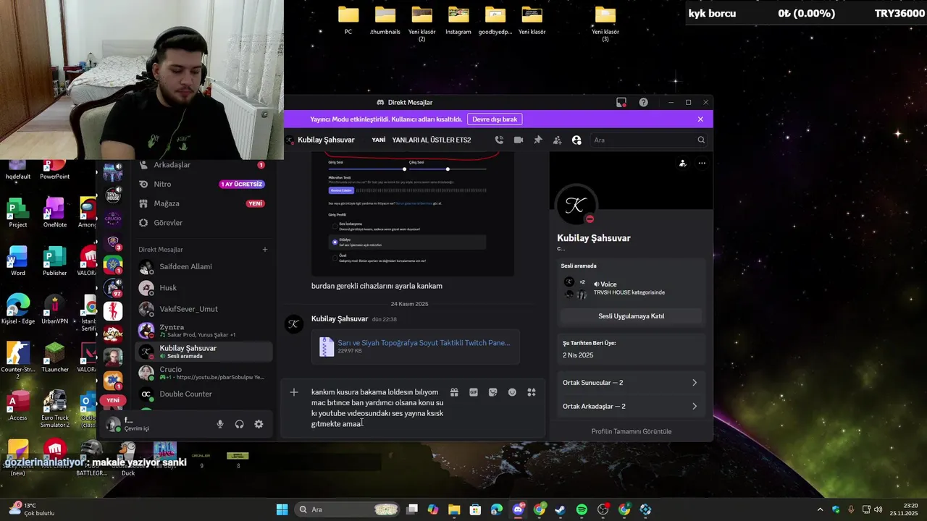This screenshot has width=927, height=521.
Task: Start a voice call with Kubilay Şahsuvar
Action: click(499, 140)
